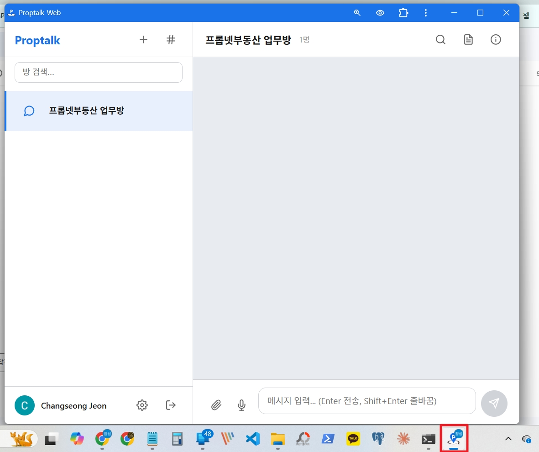Open PhotoScape from the taskbar

pyautogui.click(x=303, y=439)
